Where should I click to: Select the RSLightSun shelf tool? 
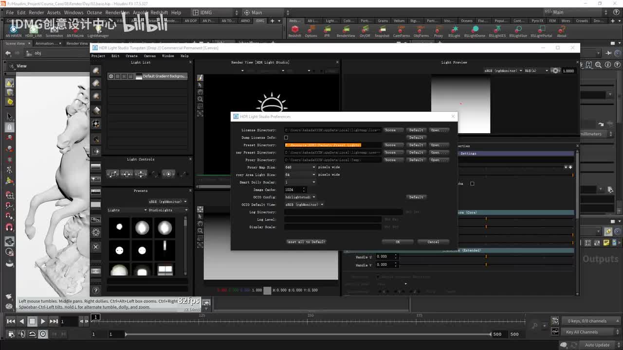point(518,32)
